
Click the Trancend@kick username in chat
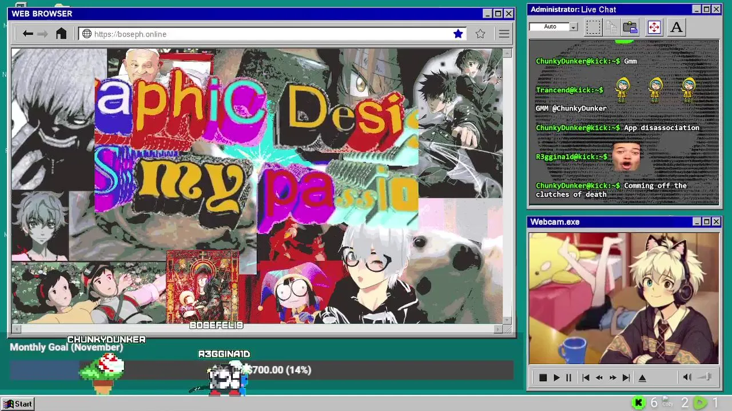569,90
